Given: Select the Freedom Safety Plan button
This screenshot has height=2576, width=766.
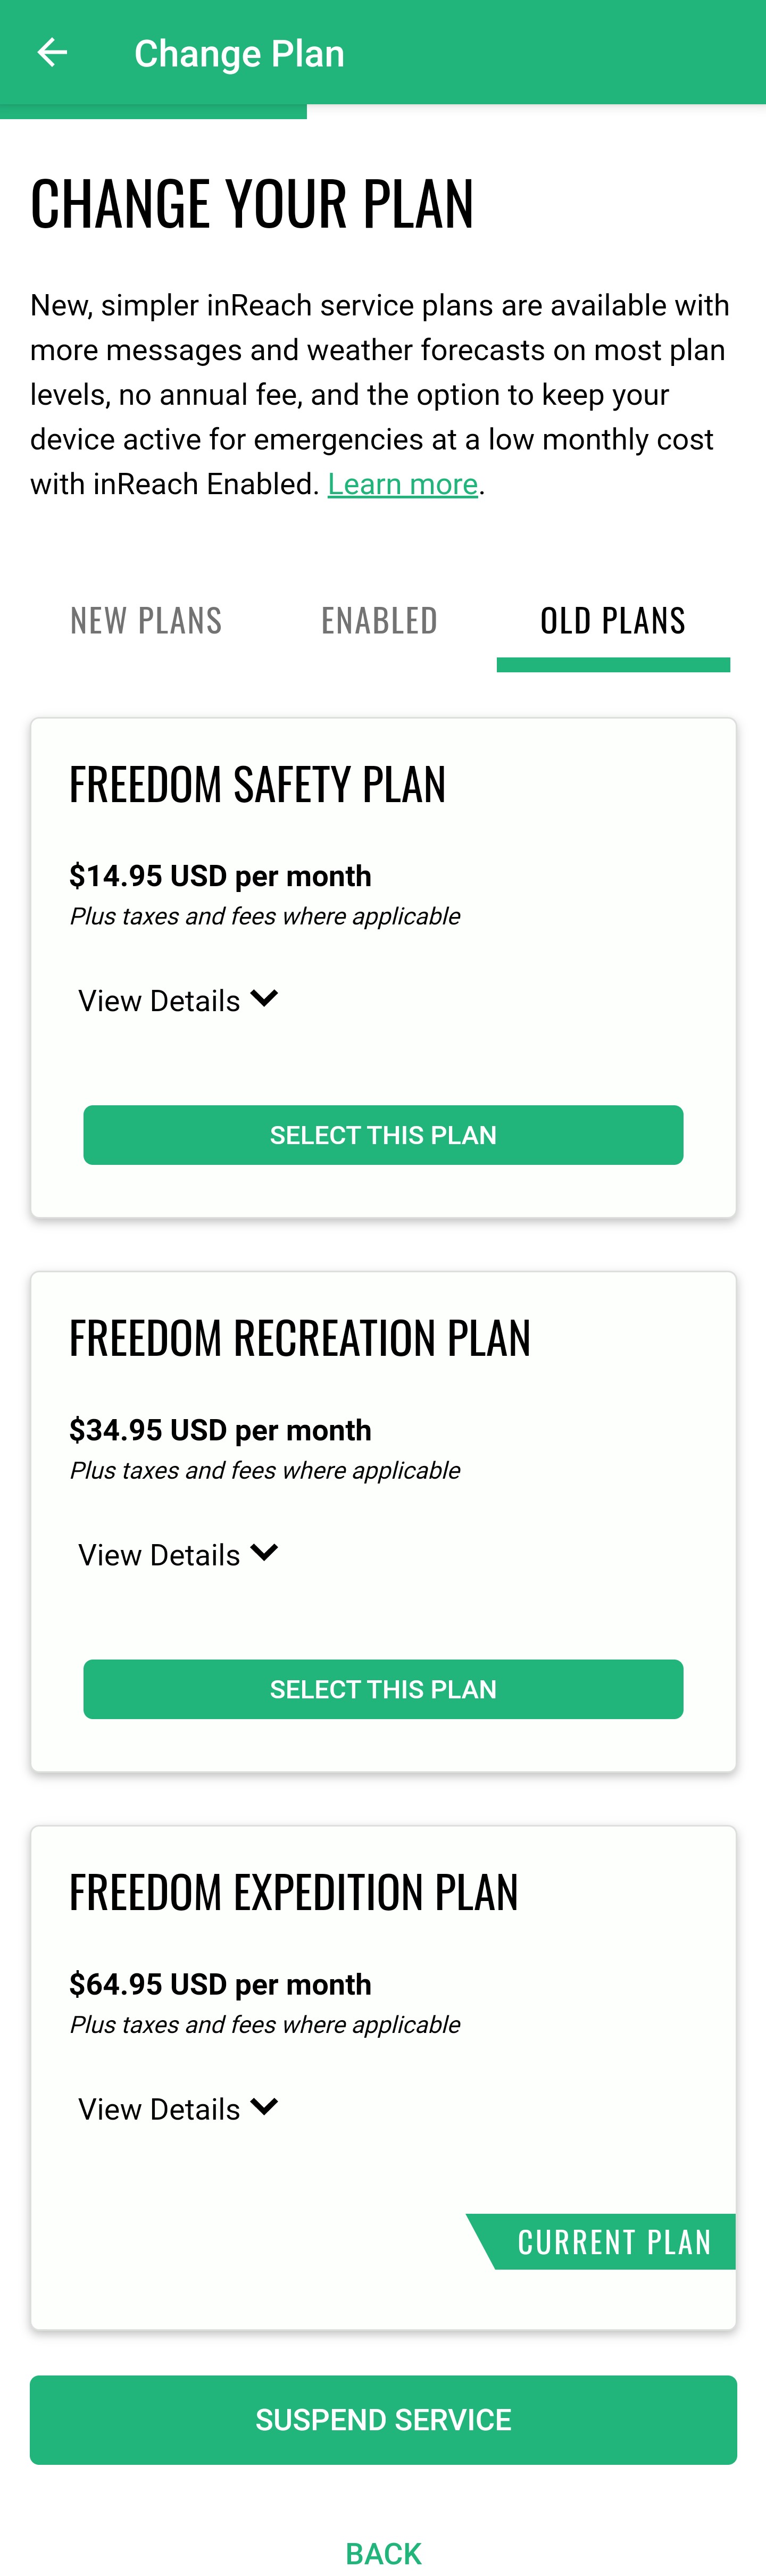Looking at the screenshot, I should [x=383, y=1135].
